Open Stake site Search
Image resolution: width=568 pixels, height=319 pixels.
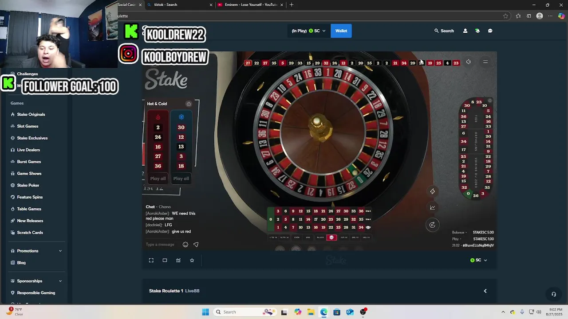[x=444, y=31]
